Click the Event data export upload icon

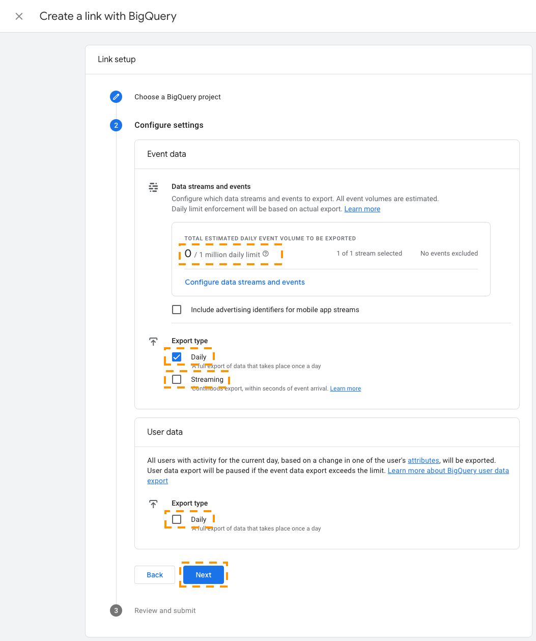coord(153,342)
